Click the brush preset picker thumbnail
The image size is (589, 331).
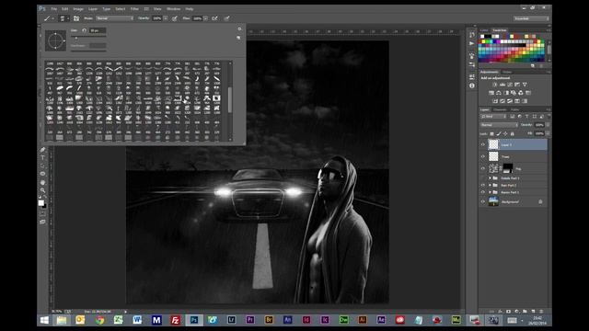[x=64, y=18]
